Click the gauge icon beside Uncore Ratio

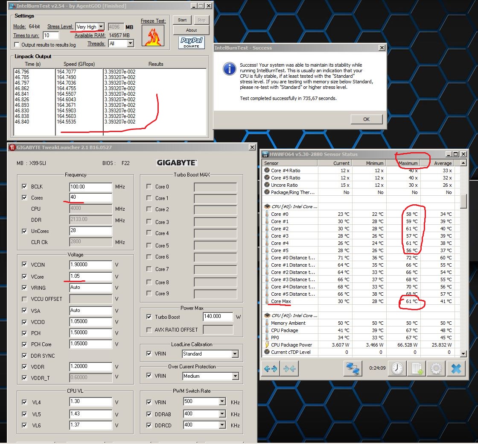pos(267,185)
